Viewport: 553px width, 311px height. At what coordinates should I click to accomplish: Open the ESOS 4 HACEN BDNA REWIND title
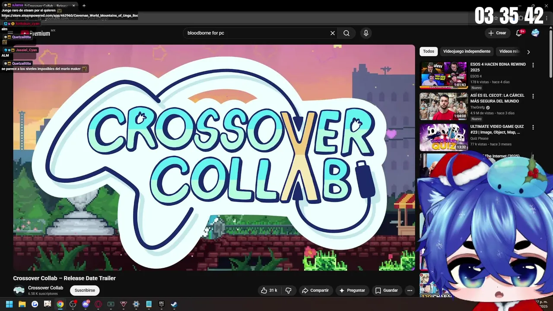pyautogui.click(x=498, y=67)
